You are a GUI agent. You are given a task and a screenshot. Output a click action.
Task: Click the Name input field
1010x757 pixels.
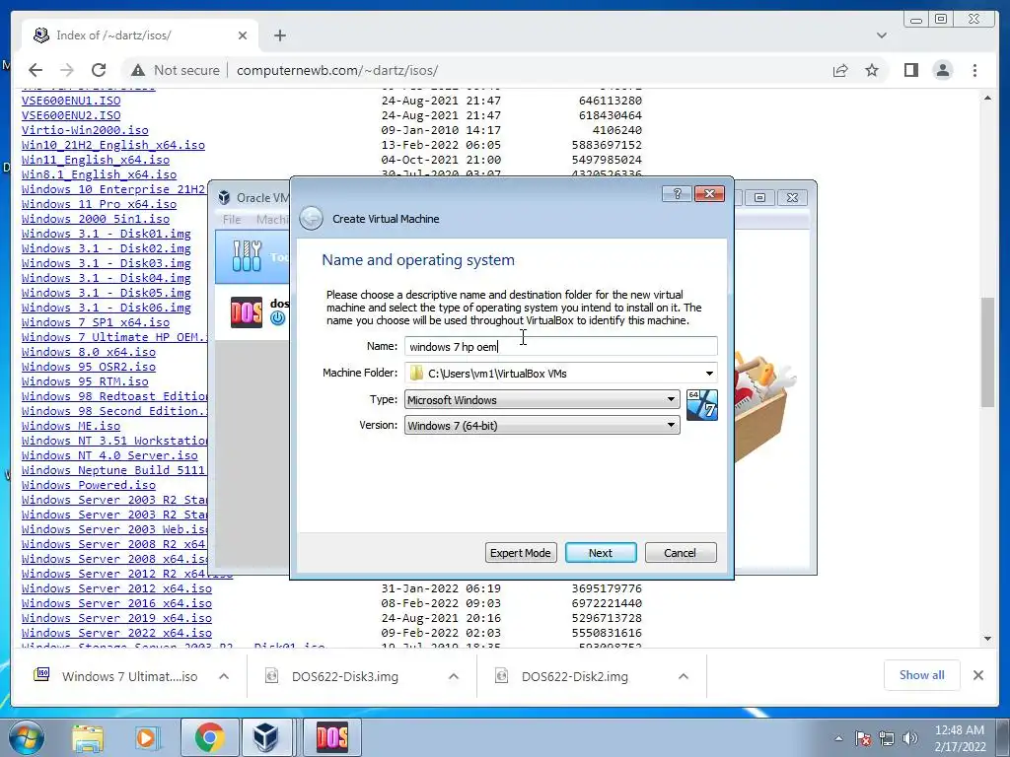(561, 346)
